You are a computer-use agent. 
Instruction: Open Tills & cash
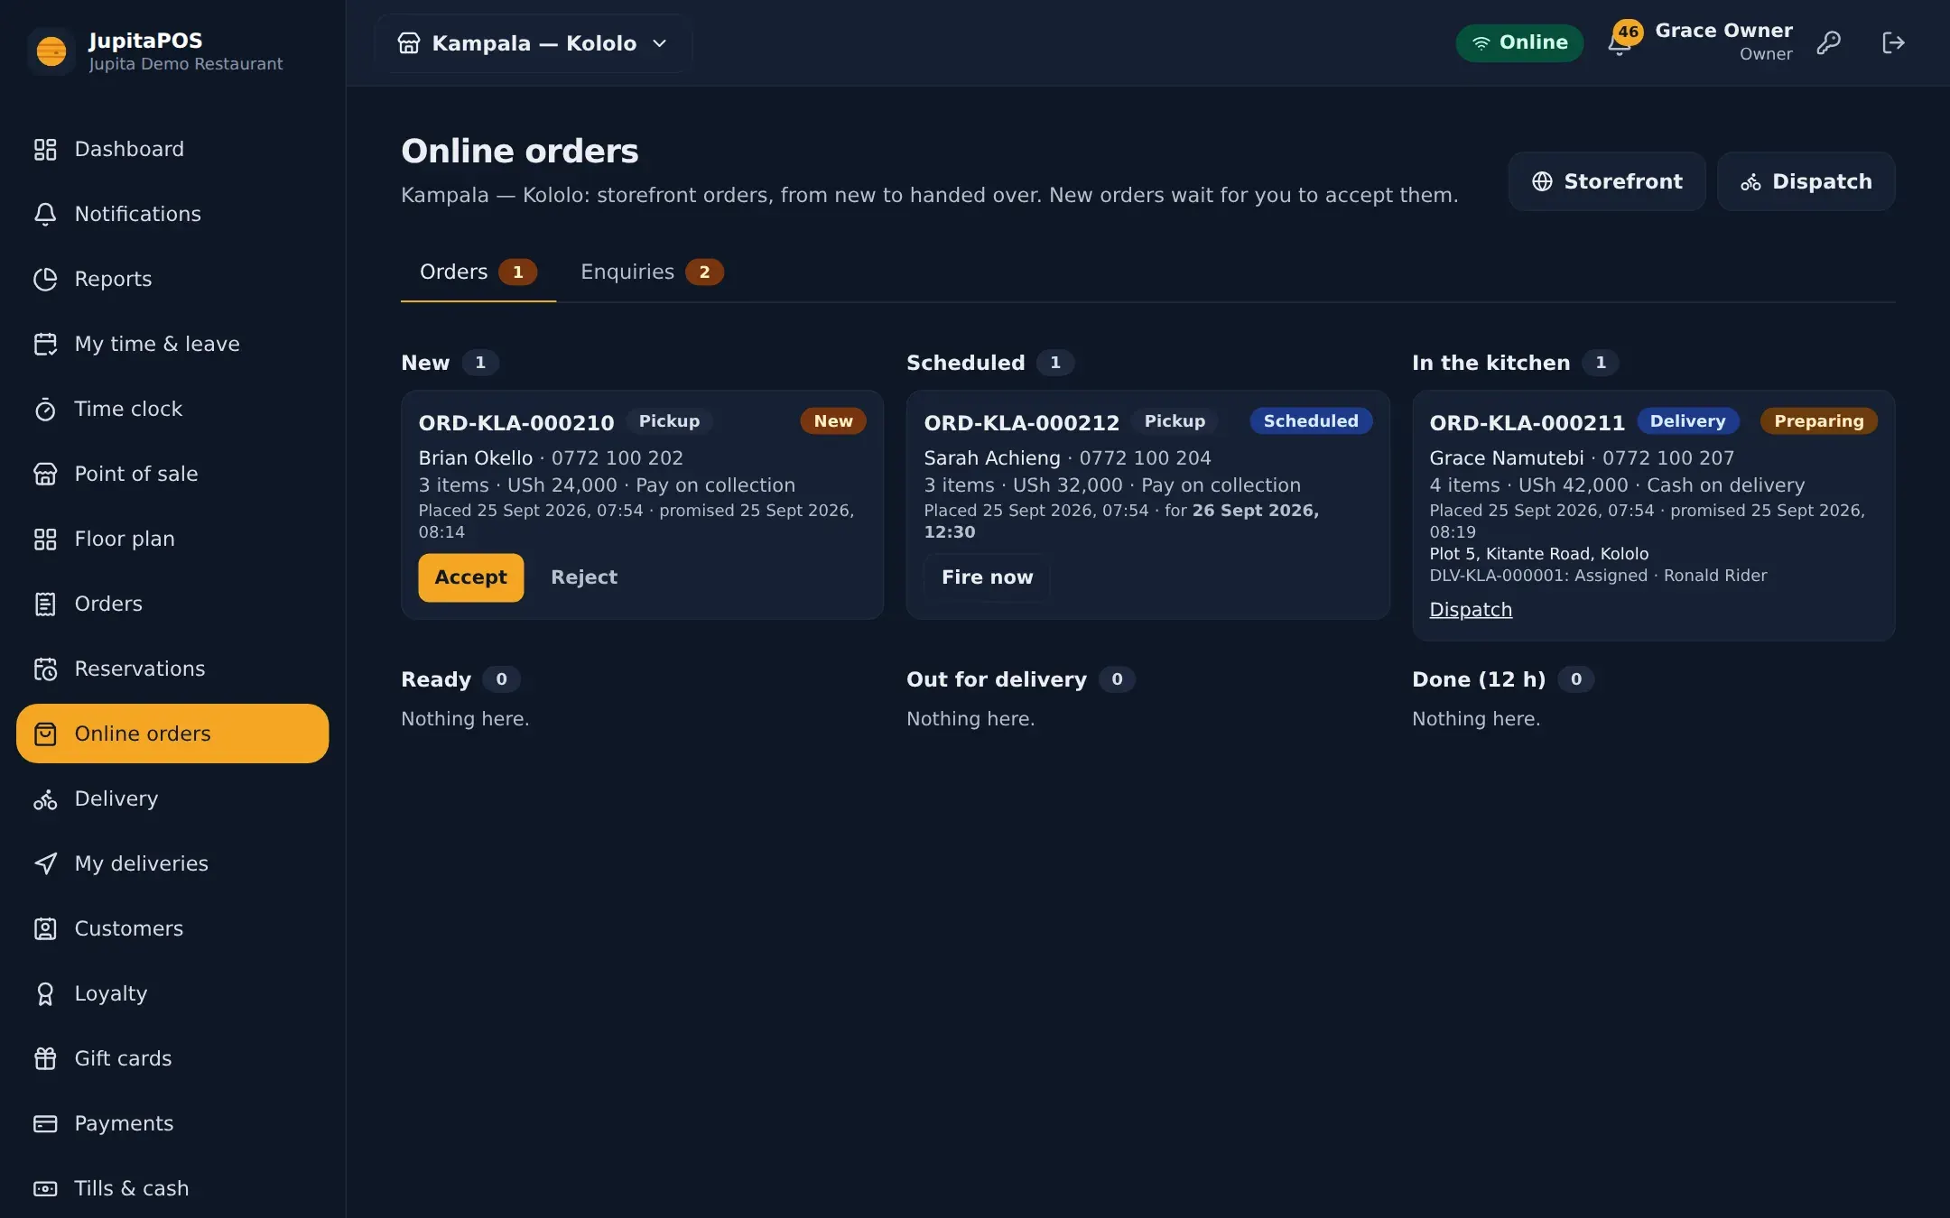(x=172, y=1188)
